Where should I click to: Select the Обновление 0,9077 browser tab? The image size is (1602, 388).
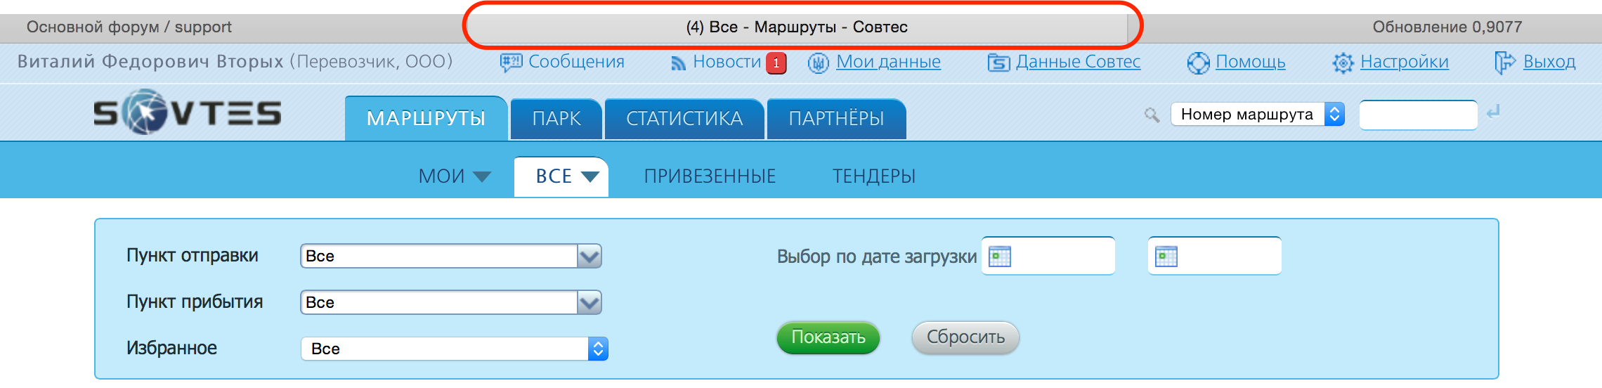pos(1447,27)
